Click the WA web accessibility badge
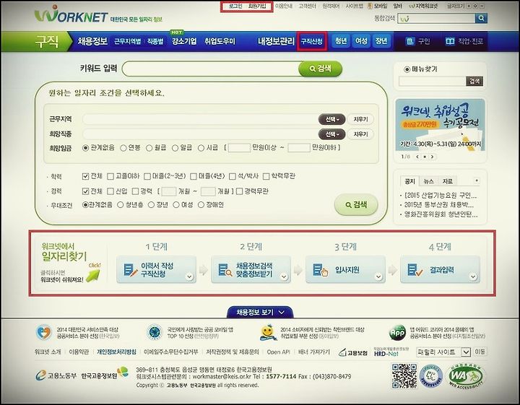This screenshot has height=405, width=520. 466,377
